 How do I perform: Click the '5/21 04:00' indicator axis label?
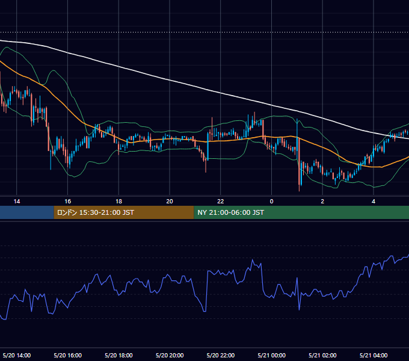[x=374, y=355]
